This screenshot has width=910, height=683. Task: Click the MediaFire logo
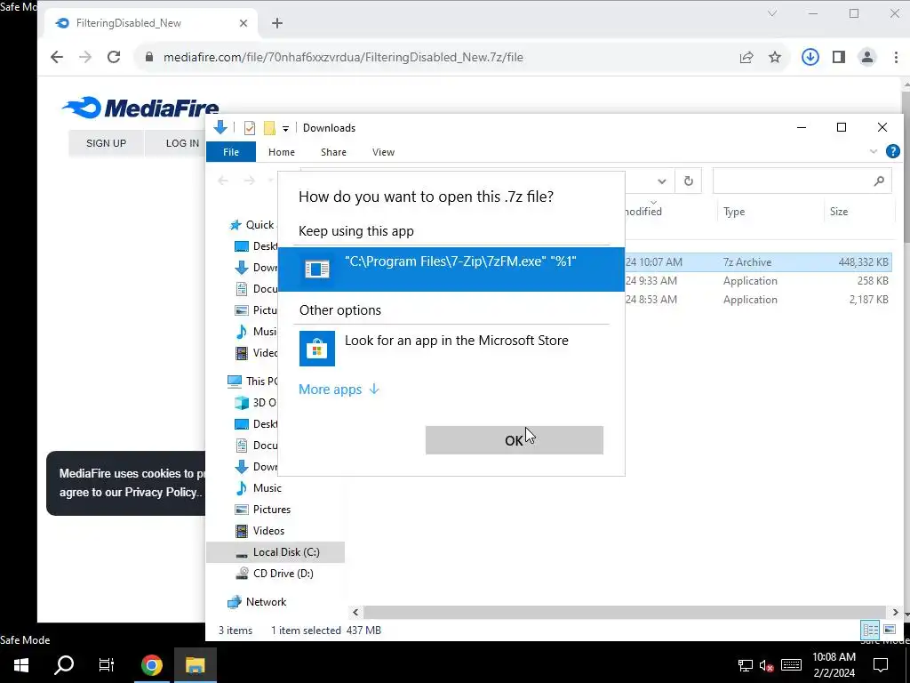click(140, 108)
